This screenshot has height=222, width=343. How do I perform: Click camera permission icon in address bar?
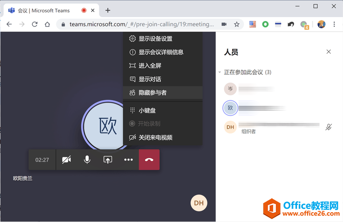tap(224, 24)
